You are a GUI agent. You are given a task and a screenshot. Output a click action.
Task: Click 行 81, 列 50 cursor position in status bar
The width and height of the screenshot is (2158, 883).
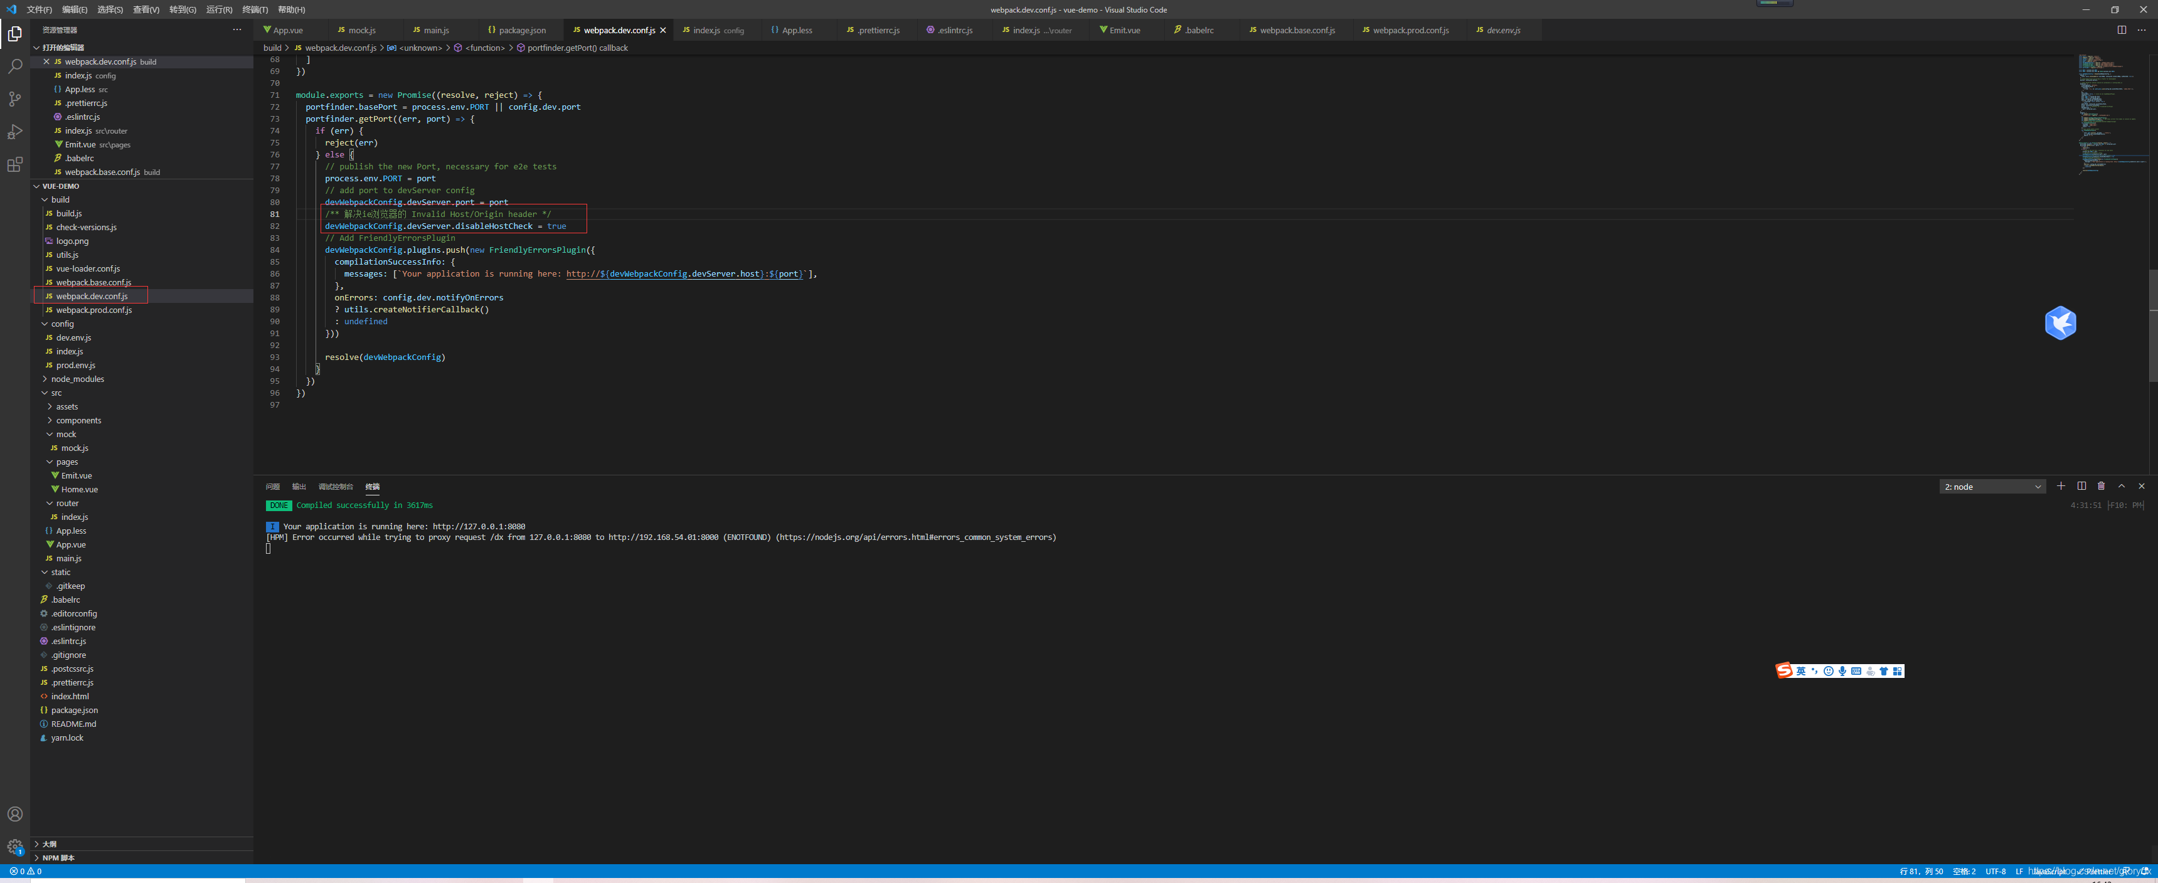click(1921, 871)
